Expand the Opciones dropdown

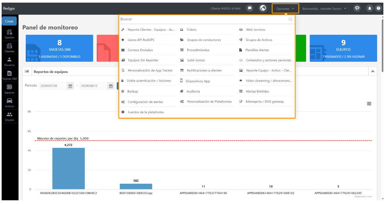click(285, 9)
